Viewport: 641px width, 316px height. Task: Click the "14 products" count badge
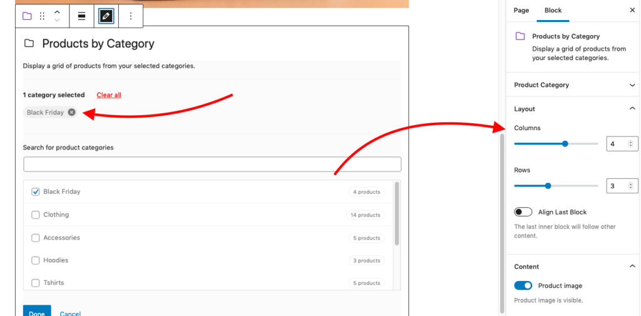(366, 215)
